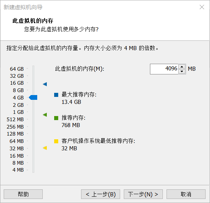Click the blue square legend for 最大推荐内存
Screen dimensions: 210x203
click(x=56, y=95)
